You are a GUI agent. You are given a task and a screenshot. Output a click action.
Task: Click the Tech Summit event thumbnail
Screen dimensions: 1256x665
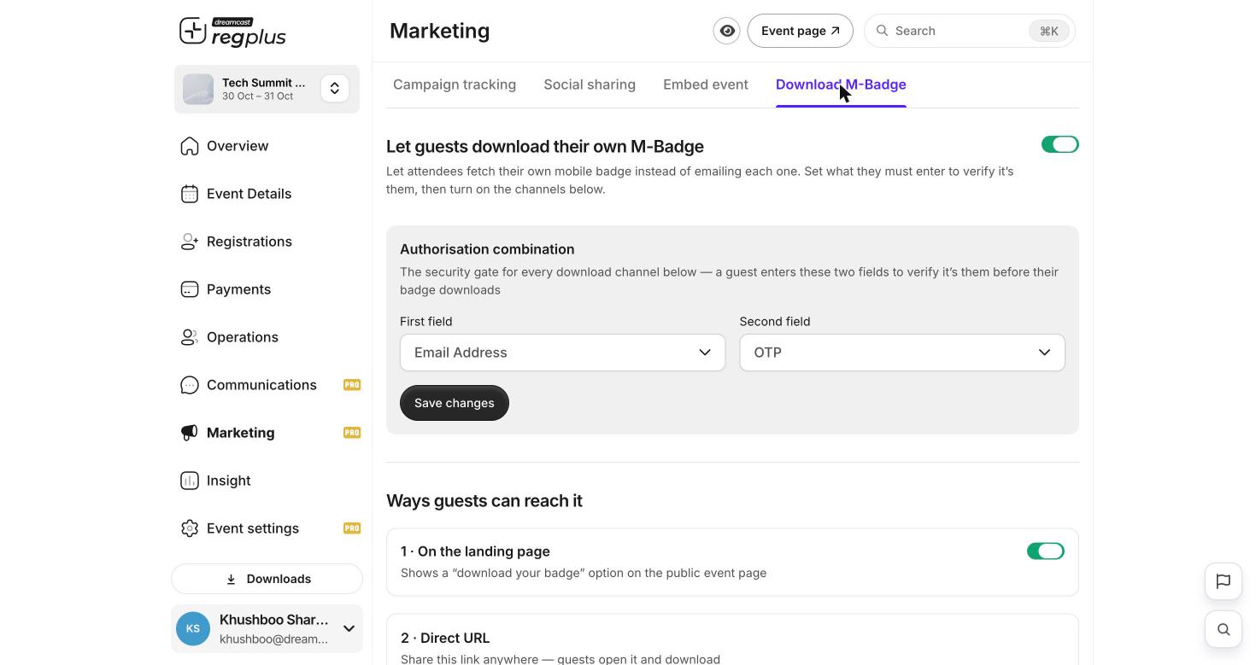198,89
